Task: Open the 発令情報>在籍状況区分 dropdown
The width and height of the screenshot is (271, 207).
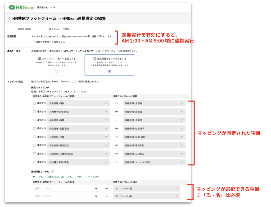Action: [79, 154]
